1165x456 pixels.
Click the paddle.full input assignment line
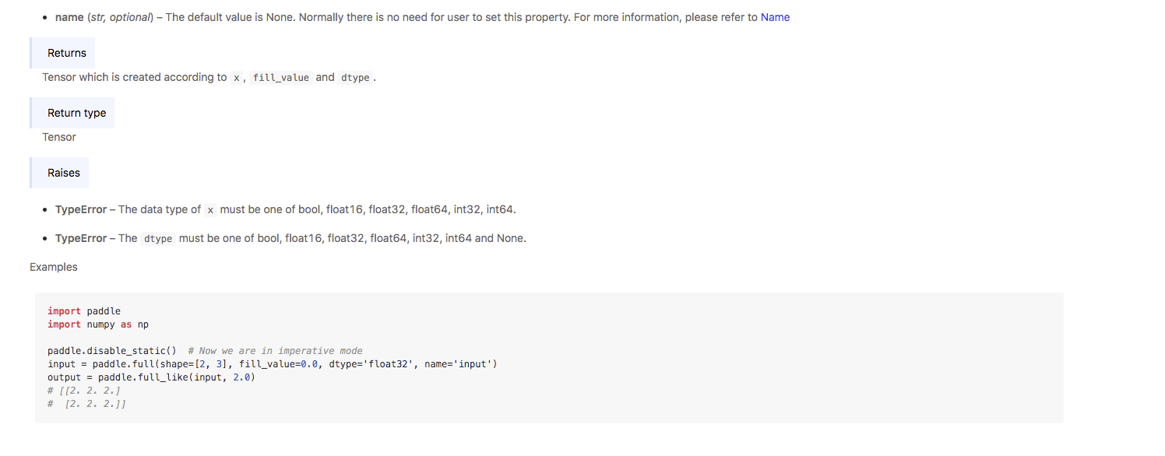273,364
